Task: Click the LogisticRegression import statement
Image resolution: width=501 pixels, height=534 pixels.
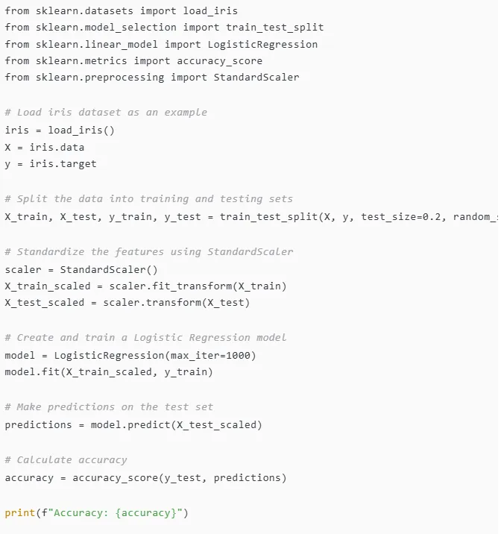Action: [161, 45]
